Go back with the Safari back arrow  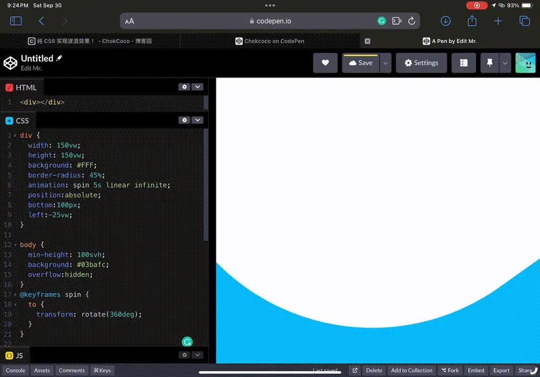coord(41,21)
